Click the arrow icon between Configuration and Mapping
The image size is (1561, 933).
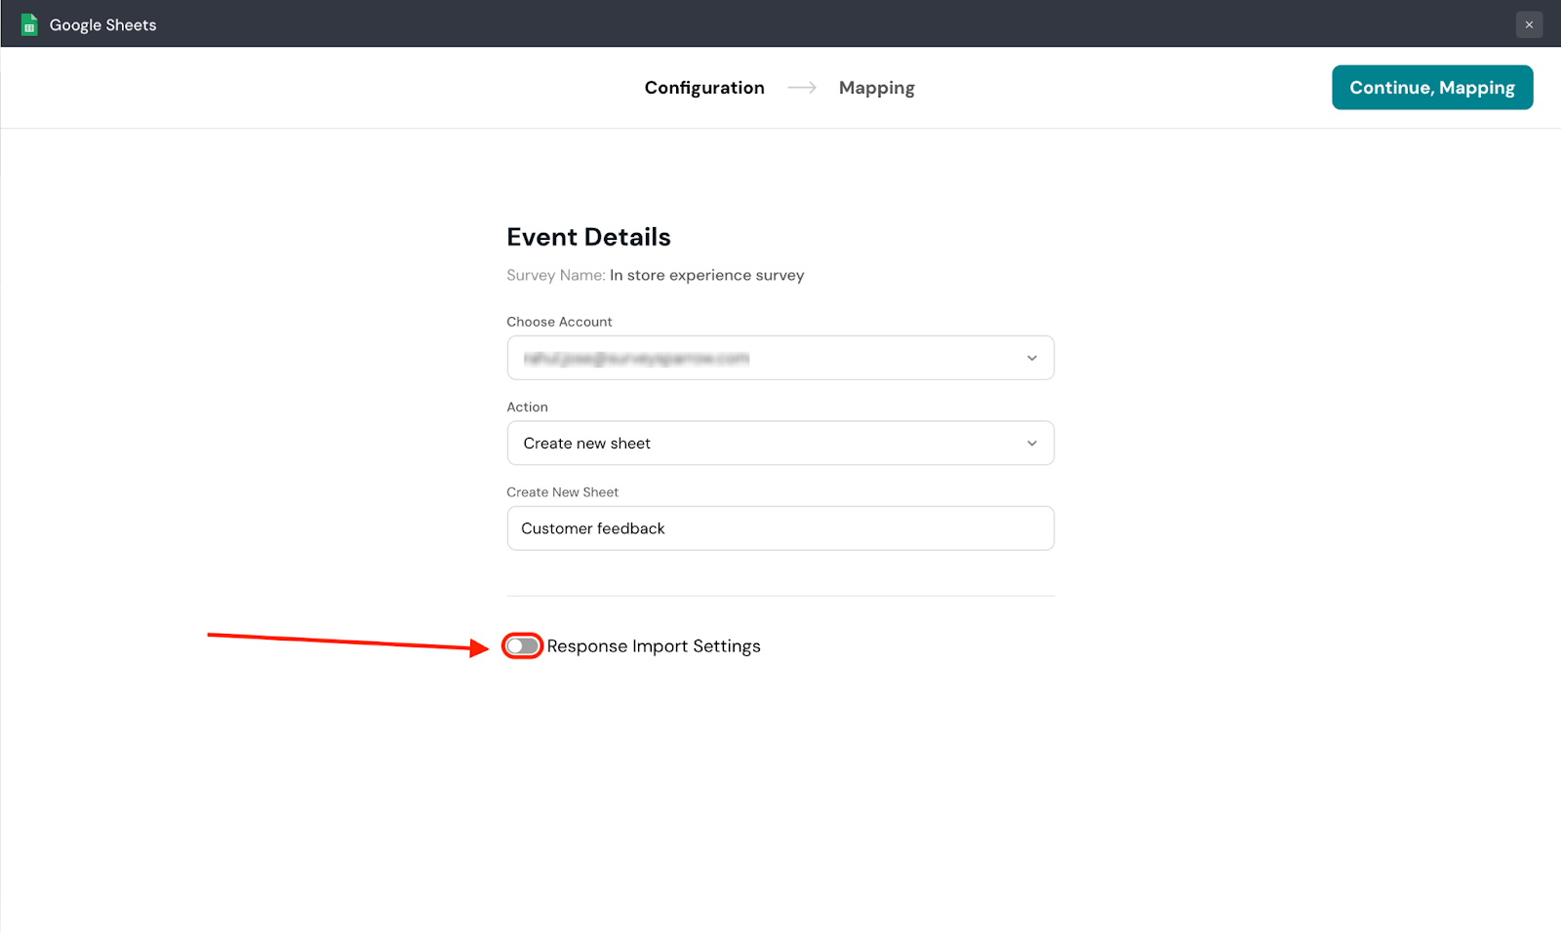(802, 88)
